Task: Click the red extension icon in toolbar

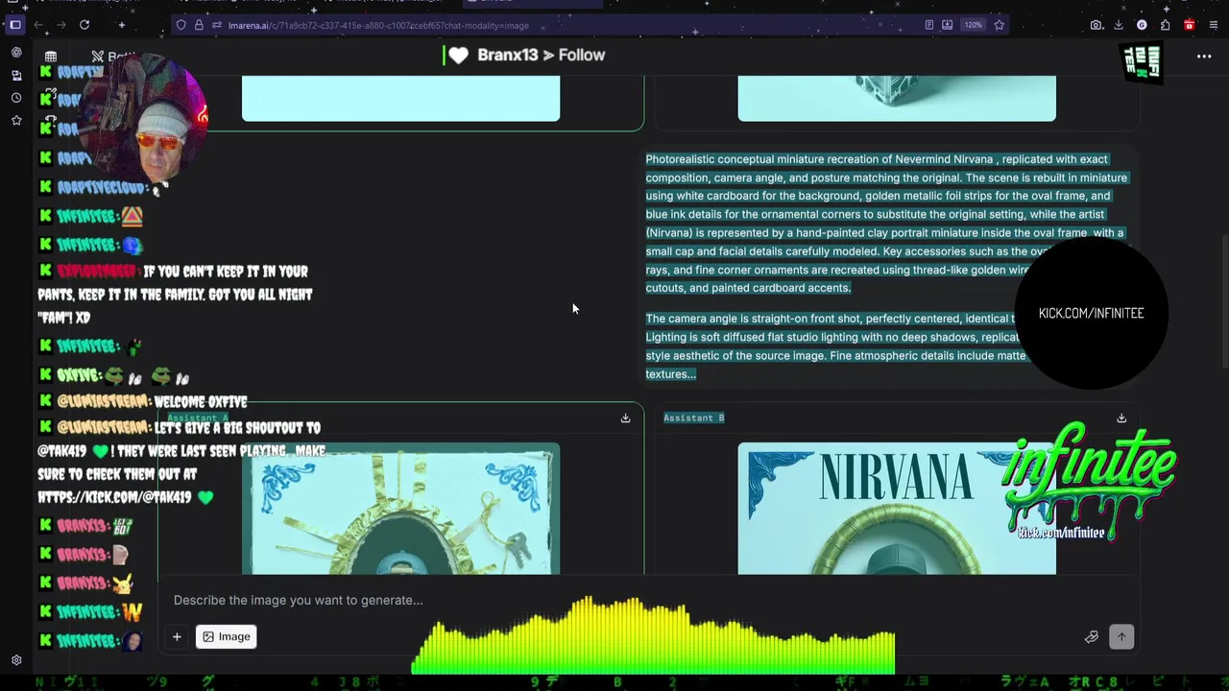Action: [x=1189, y=25]
